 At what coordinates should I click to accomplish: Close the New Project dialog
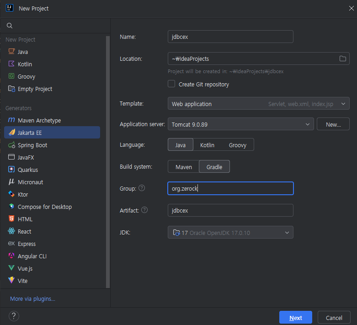pyautogui.click(x=351, y=8)
